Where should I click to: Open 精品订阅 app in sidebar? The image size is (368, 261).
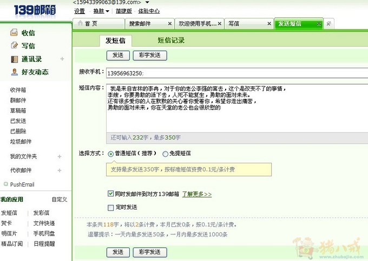[x=12, y=244]
